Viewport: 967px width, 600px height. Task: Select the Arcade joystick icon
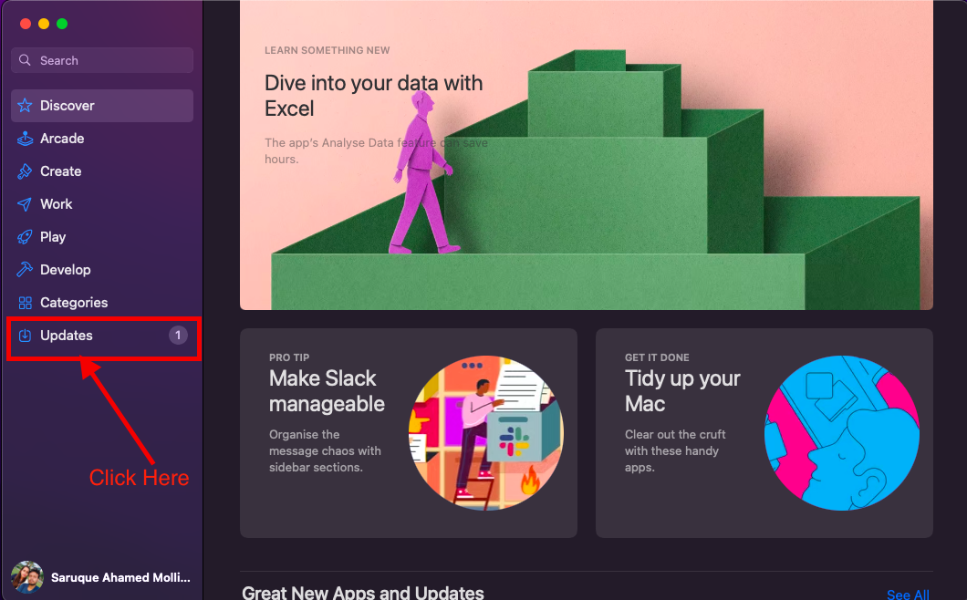tap(25, 139)
